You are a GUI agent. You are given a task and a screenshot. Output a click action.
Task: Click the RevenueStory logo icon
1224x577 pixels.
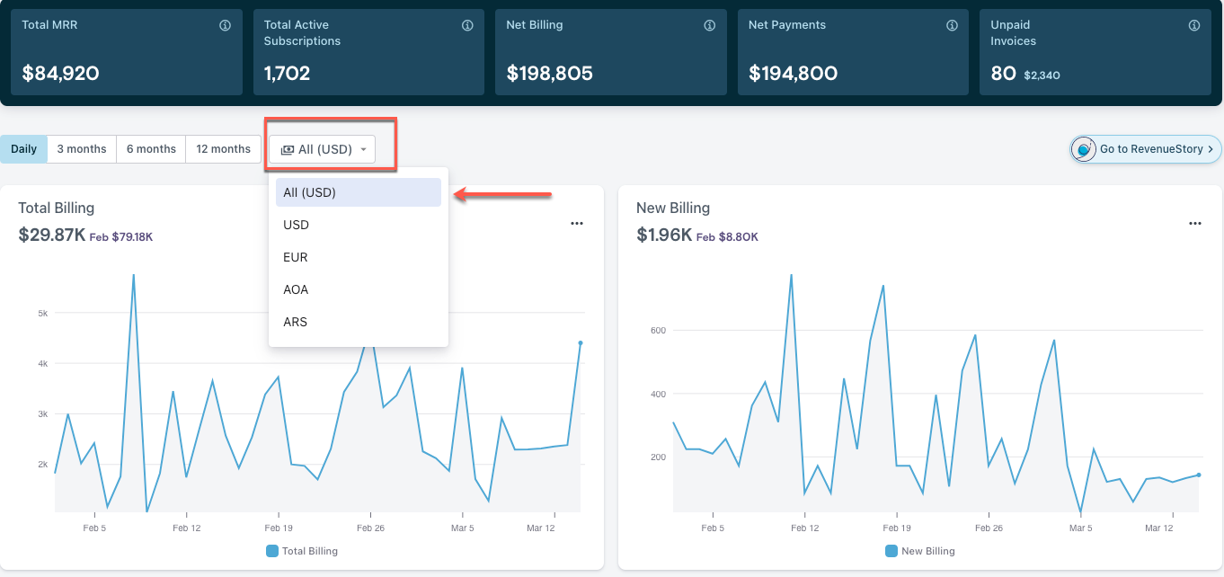(1085, 149)
